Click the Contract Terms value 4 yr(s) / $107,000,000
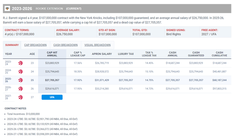Image resolution: width=232 pixels, height=139 pixels. [x=19, y=34]
